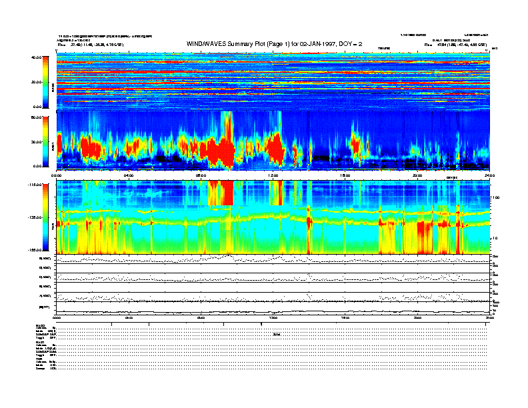Click the WIND/WAVES Summary Plot title

click(274, 44)
